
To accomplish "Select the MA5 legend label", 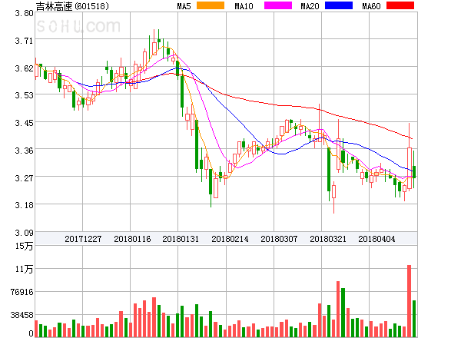I will click(184, 6).
